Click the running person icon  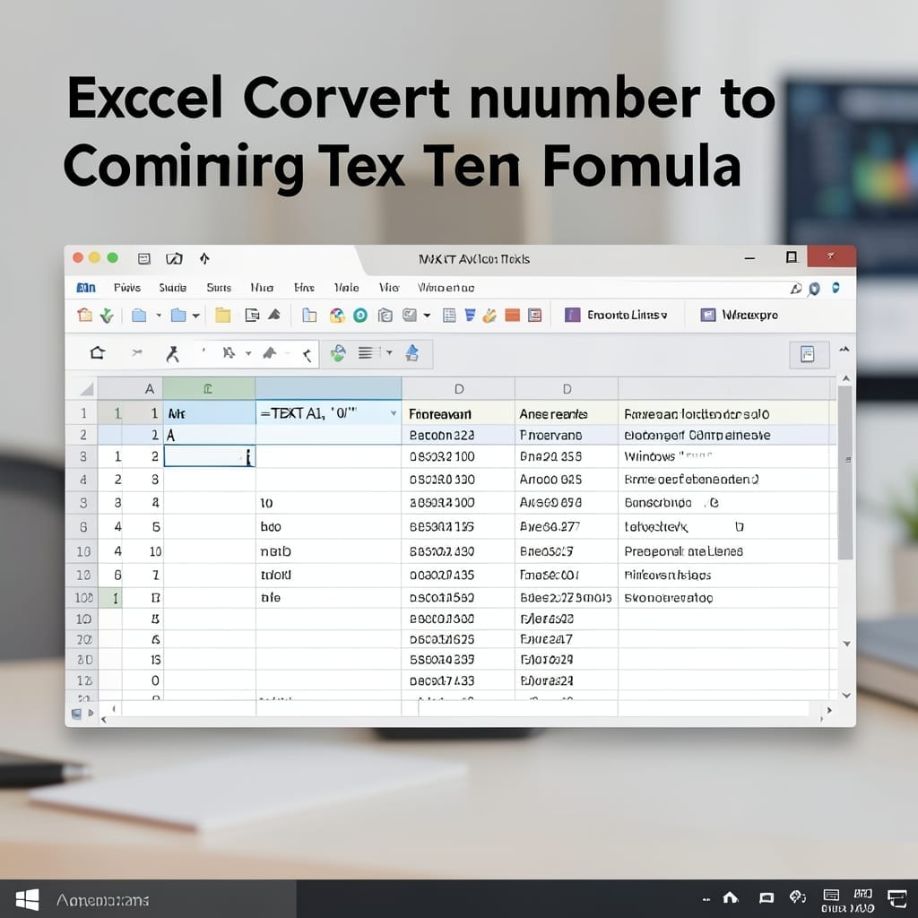172,353
